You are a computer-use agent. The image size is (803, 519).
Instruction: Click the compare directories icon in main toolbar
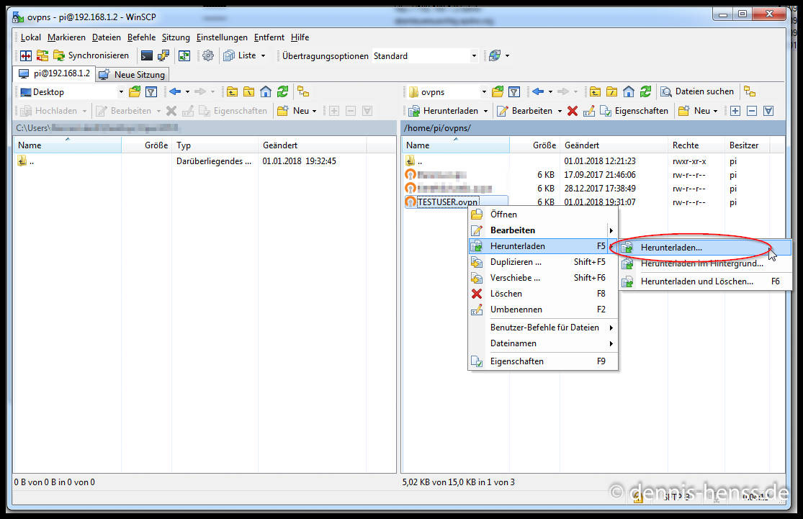[x=26, y=56]
